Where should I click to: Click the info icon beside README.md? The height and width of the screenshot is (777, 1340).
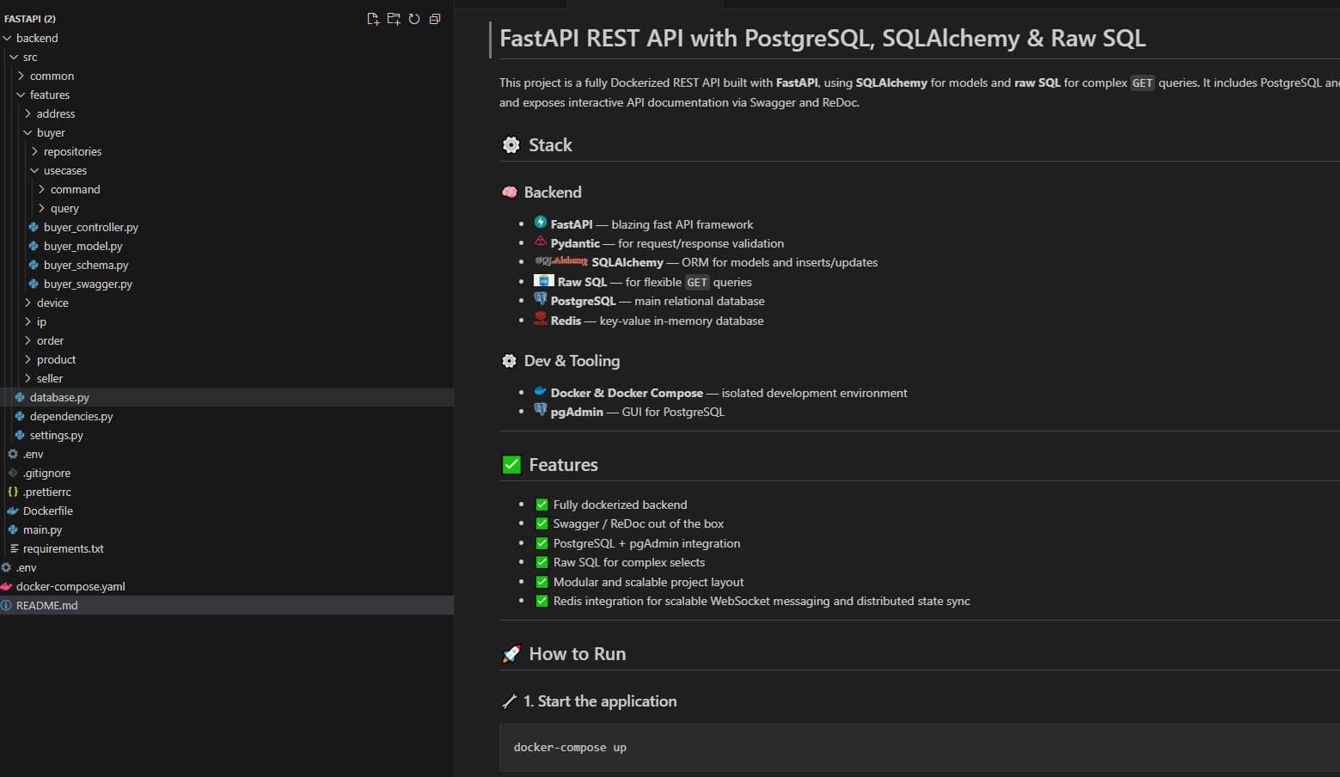click(x=6, y=605)
